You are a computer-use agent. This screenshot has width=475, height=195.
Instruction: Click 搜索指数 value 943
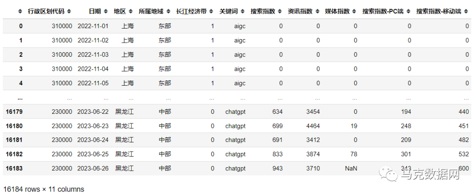[278, 168]
